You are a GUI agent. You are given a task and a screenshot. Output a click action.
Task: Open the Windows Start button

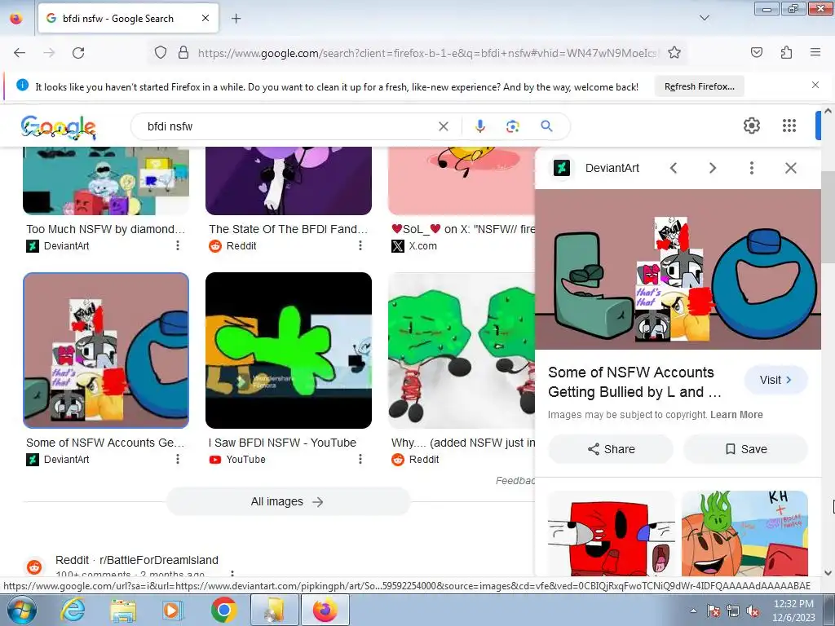pos(22,610)
